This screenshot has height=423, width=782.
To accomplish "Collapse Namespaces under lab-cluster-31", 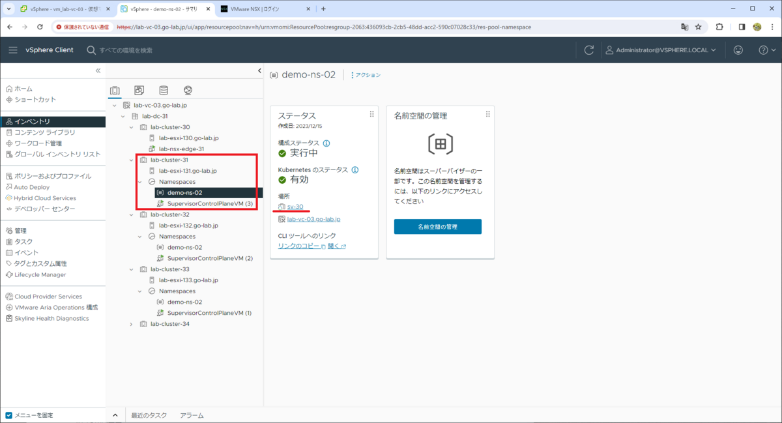I will [140, 182].
